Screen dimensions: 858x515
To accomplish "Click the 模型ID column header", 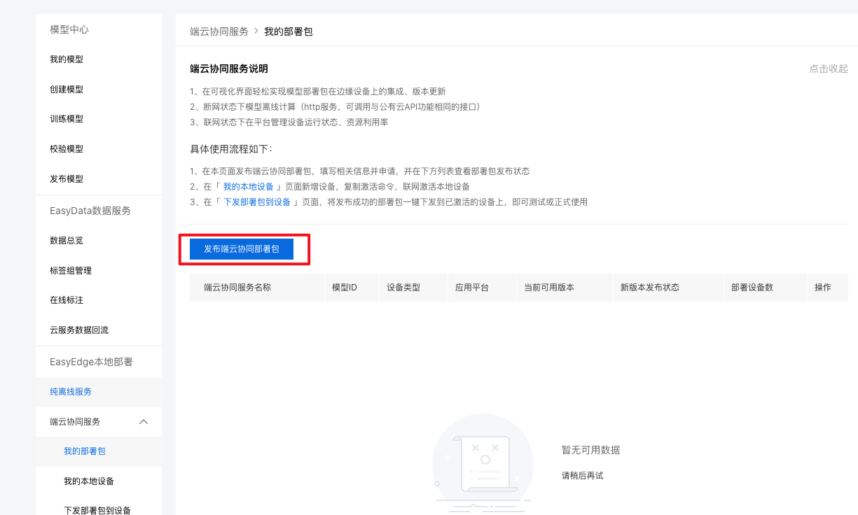I will pos(345,288).
